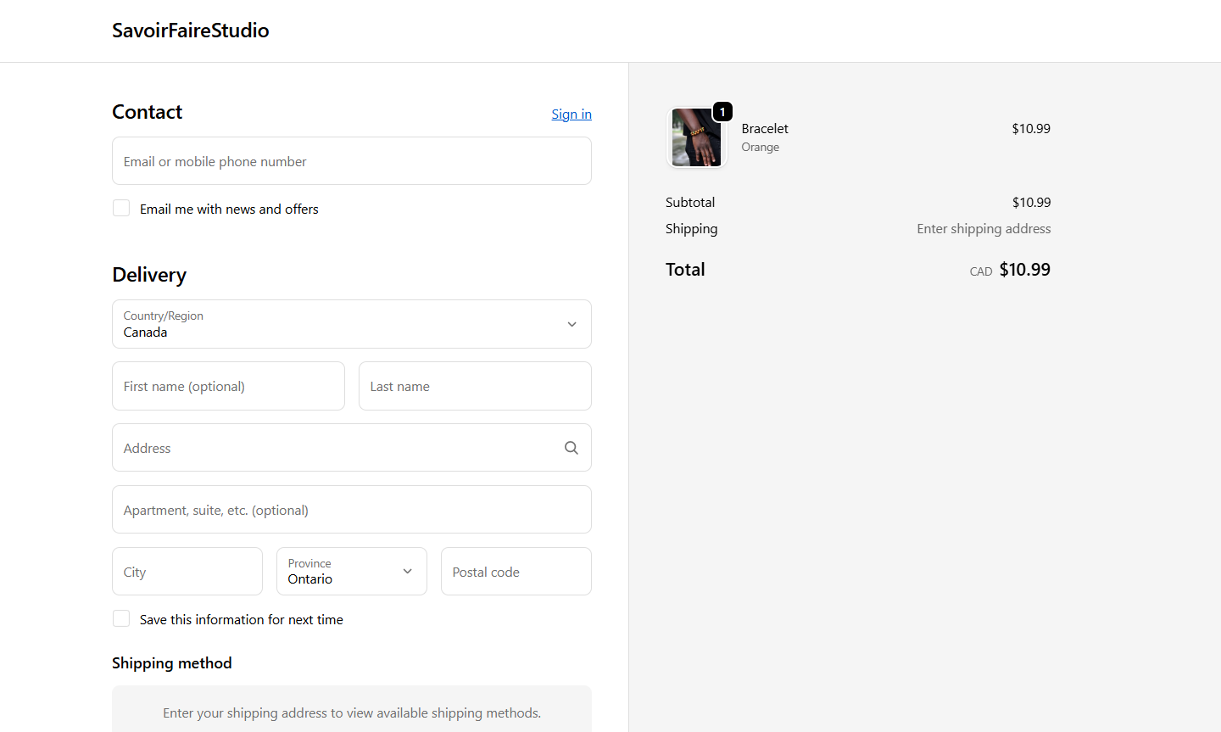Click the address search magnifier icon
The image size is (1221, 732).
click(571, 448)
